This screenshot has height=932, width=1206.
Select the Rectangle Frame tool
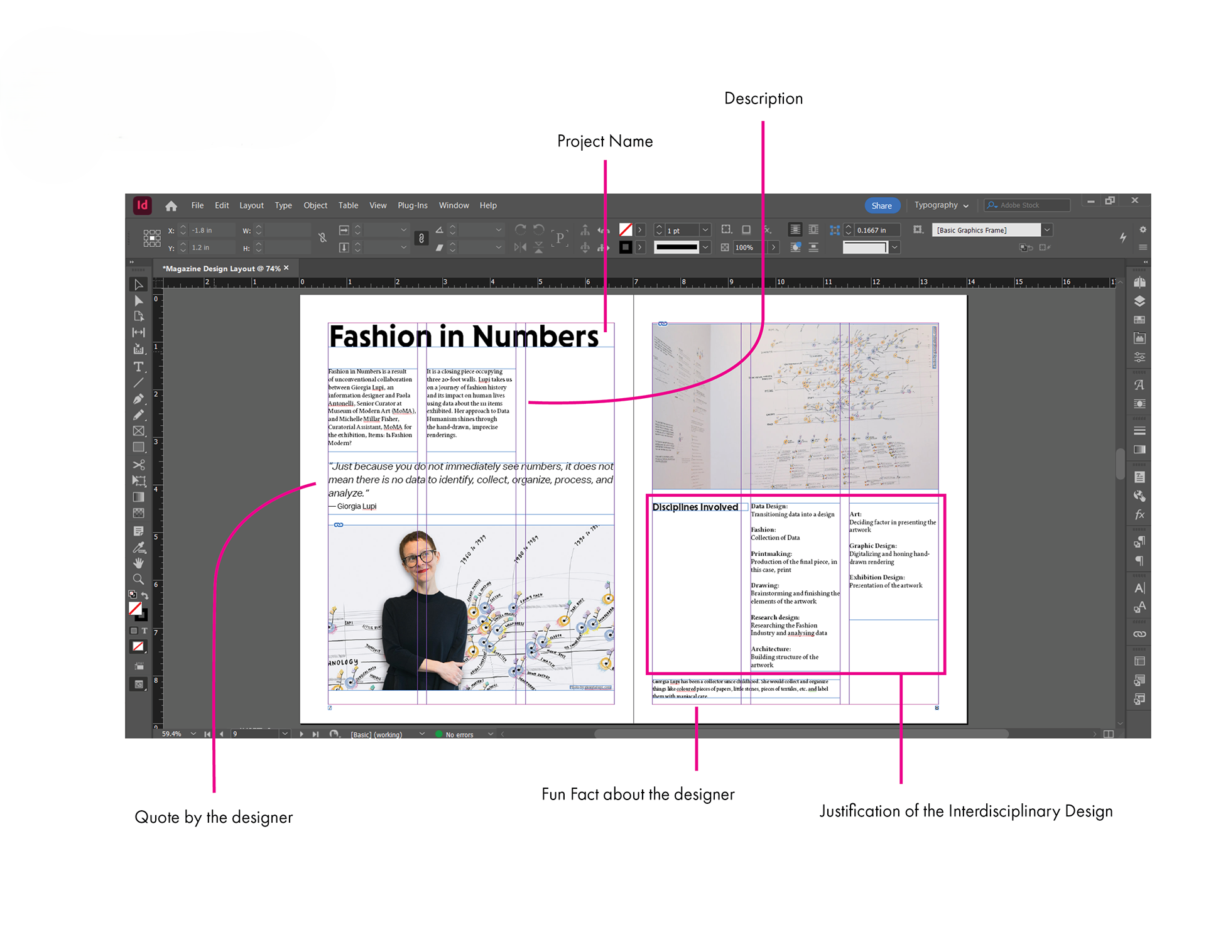138,431
